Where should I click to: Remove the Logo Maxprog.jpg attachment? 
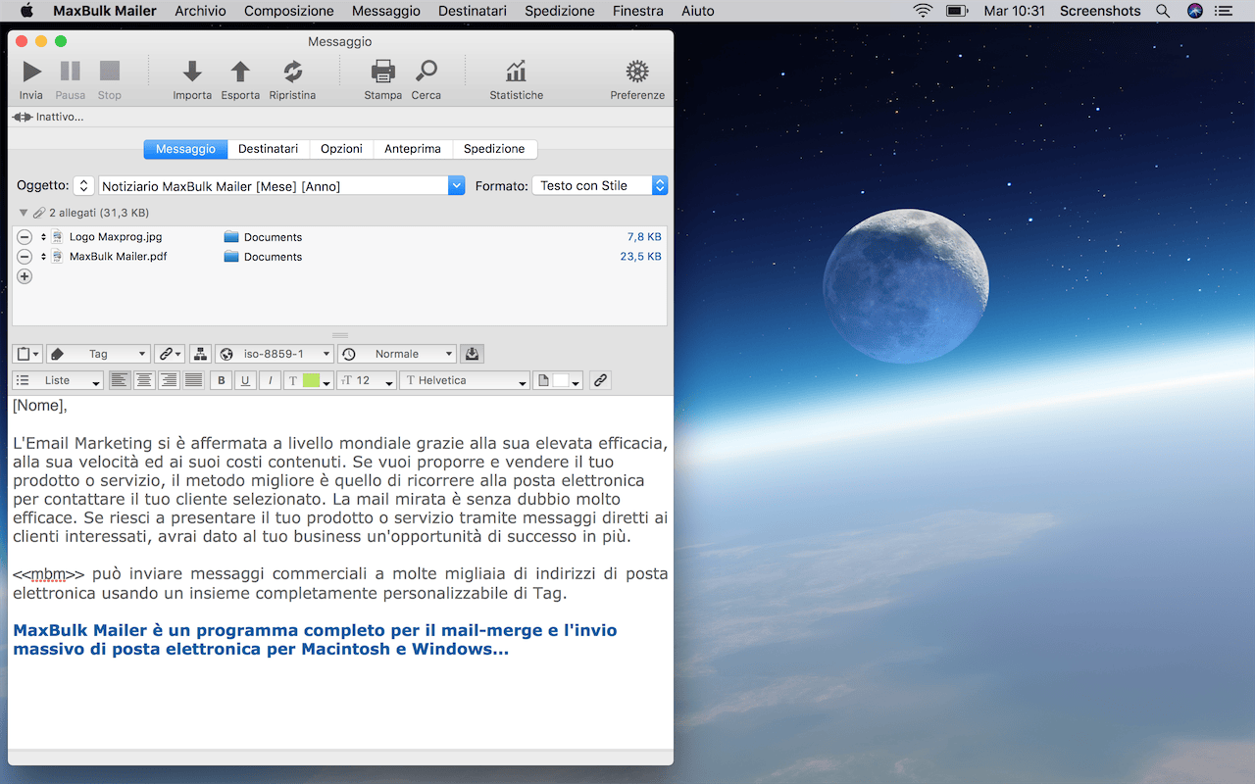(x=25, y=237)
